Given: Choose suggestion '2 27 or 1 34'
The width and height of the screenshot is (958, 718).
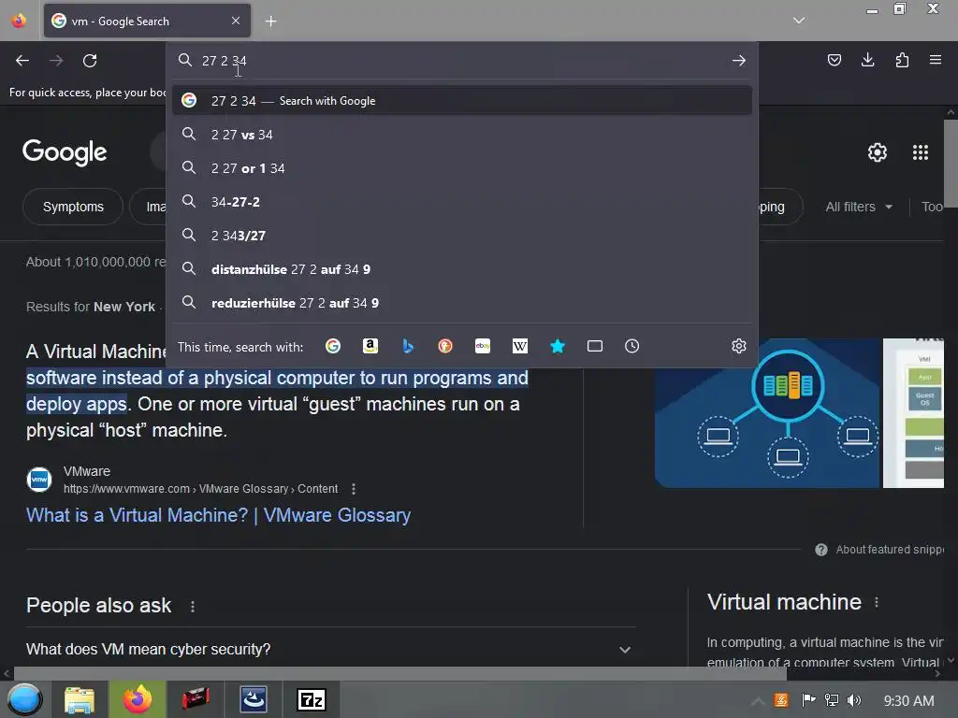Looking at the screenshot, I should click(462, 168).
